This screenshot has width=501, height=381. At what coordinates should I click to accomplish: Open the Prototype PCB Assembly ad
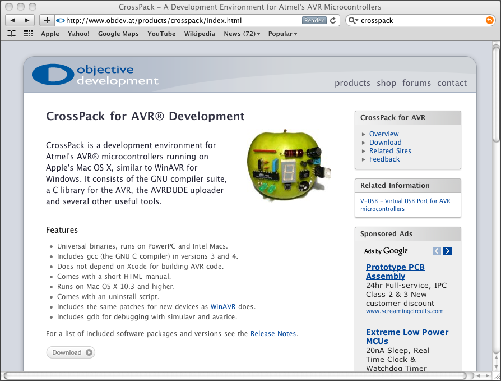(395, 272)
